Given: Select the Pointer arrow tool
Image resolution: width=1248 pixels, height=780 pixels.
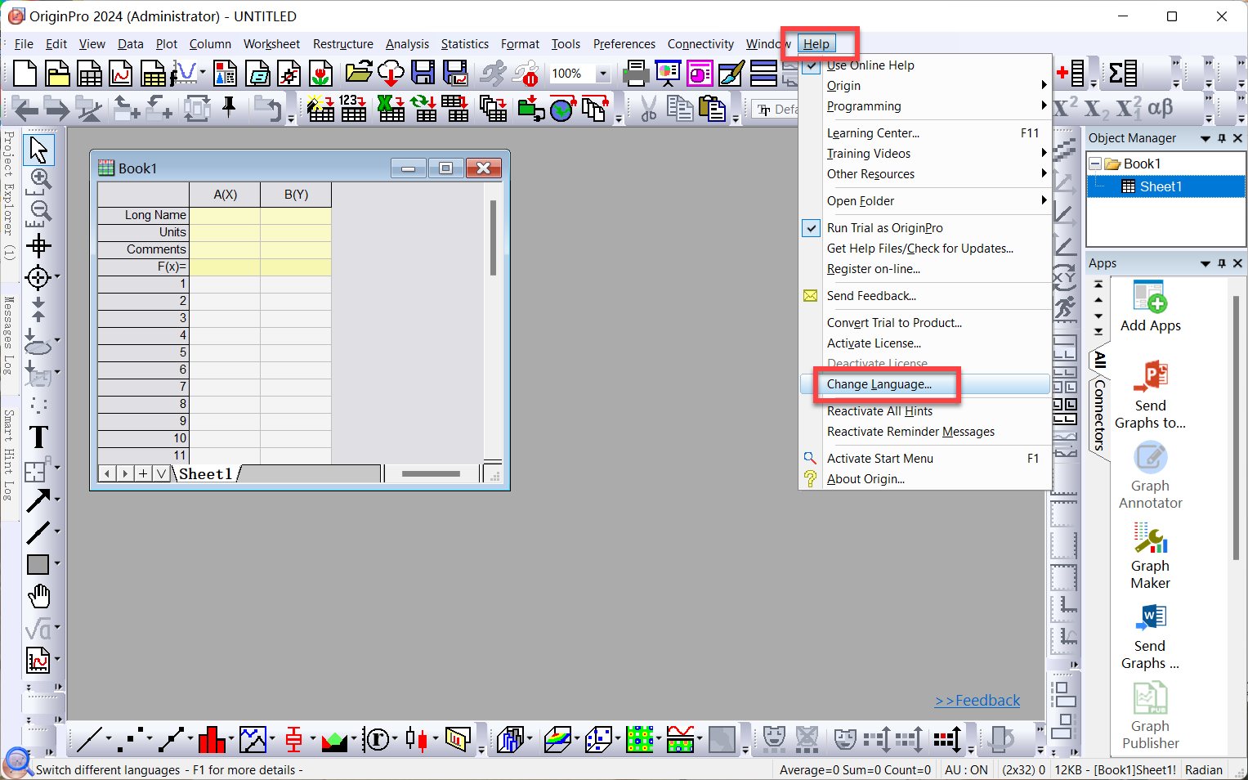Looking at the screenshot, I should (x=38, y=150).
